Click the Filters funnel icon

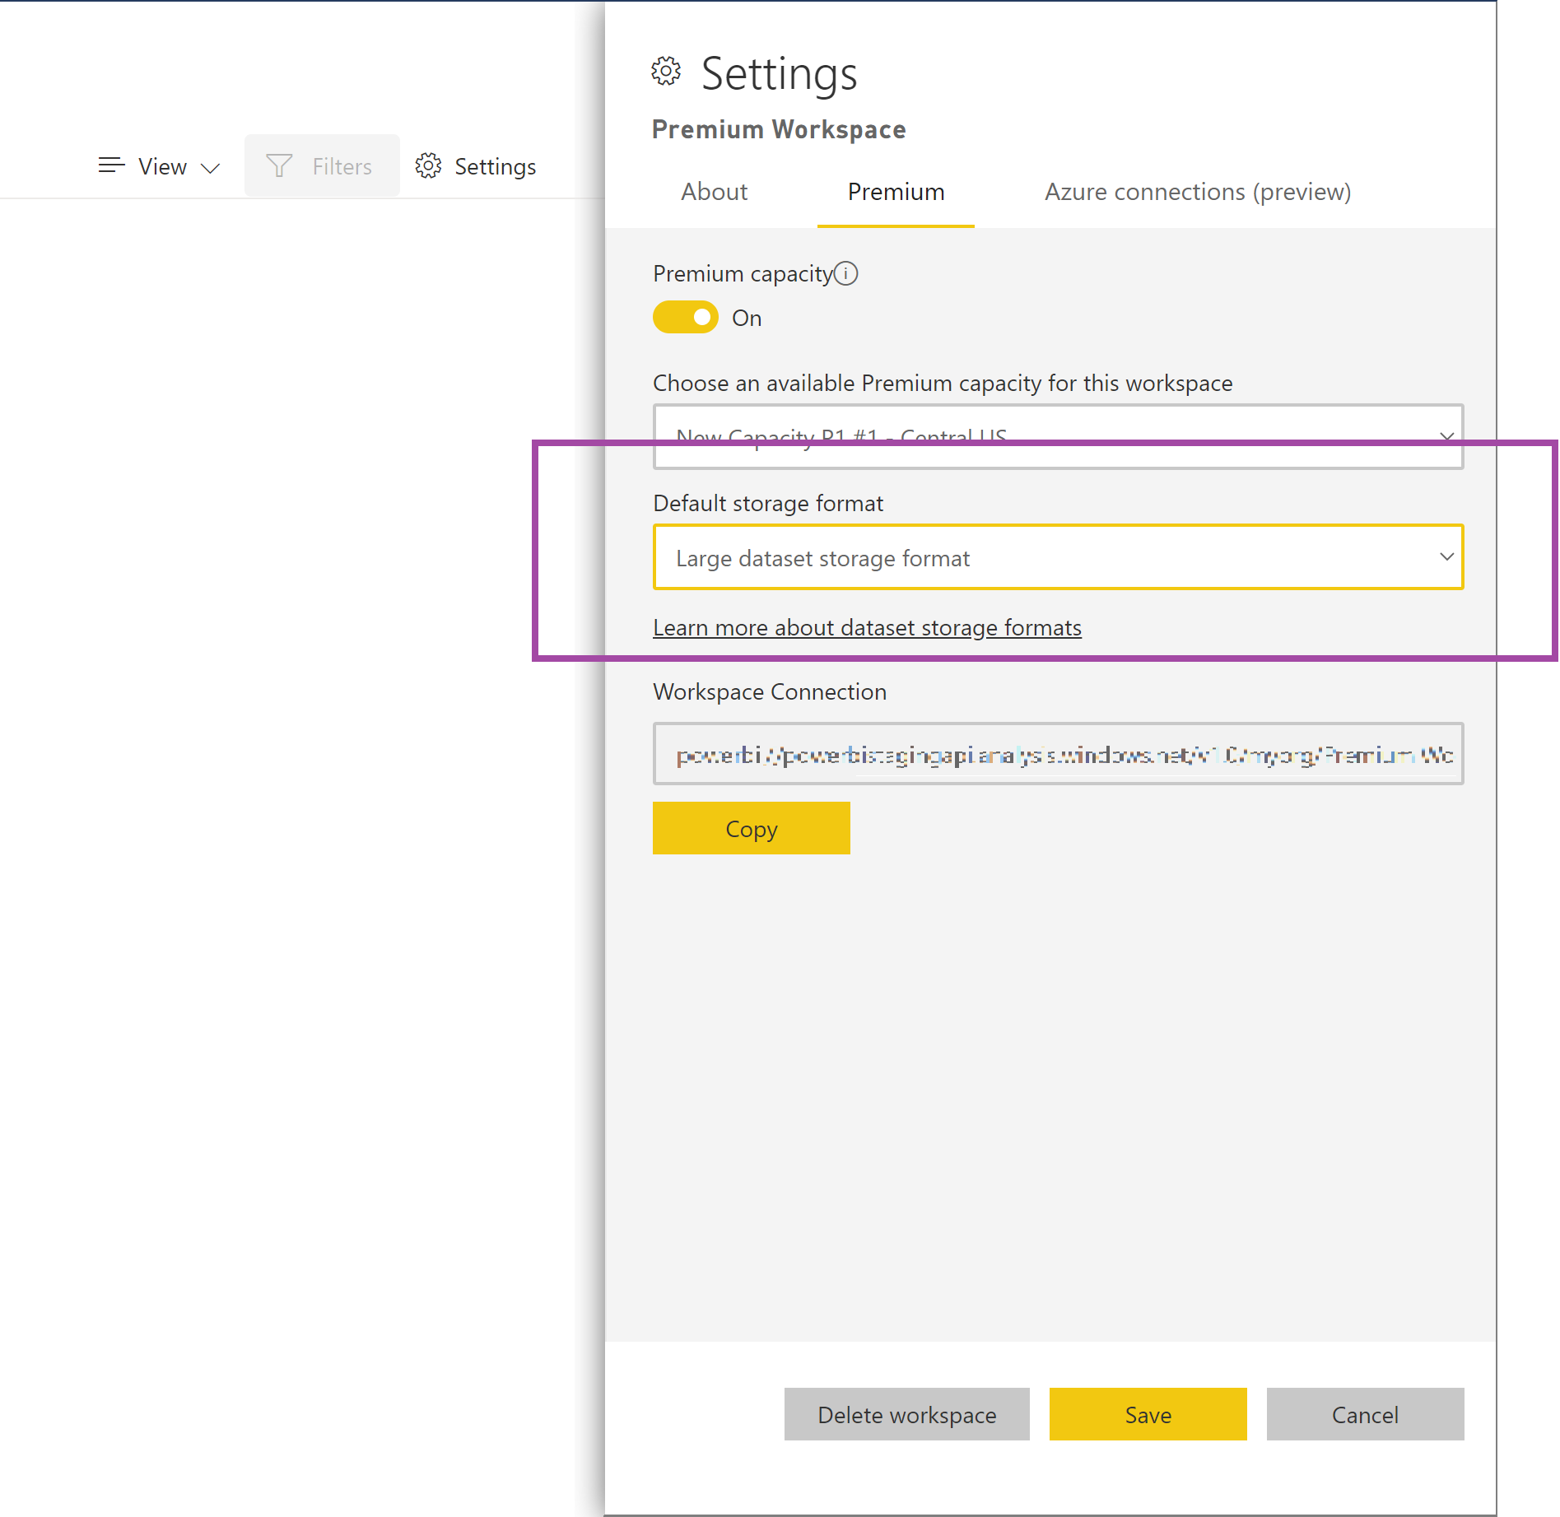280,165
